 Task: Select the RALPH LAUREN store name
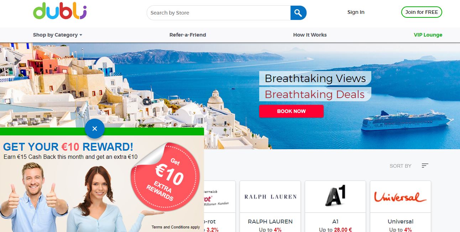[270, 221]
